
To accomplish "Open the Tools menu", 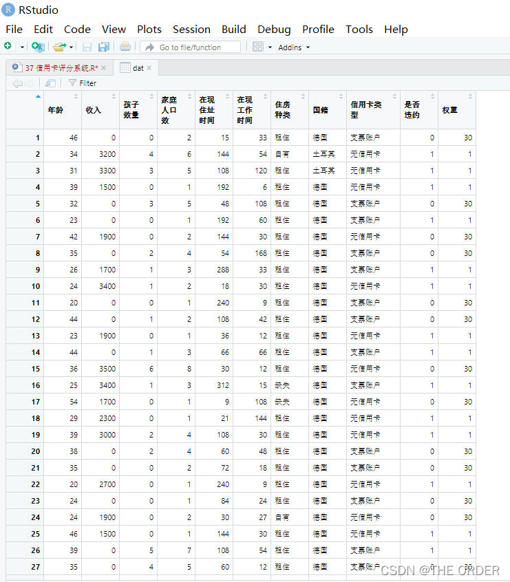I will click(359, 30).
